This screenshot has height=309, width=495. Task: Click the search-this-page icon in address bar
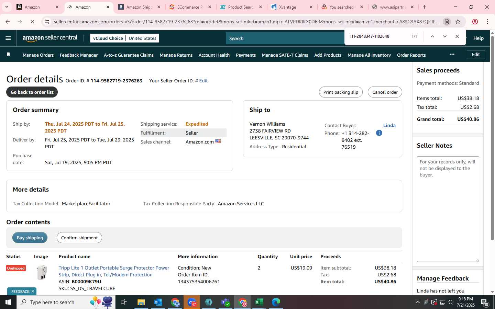point(447,22)
